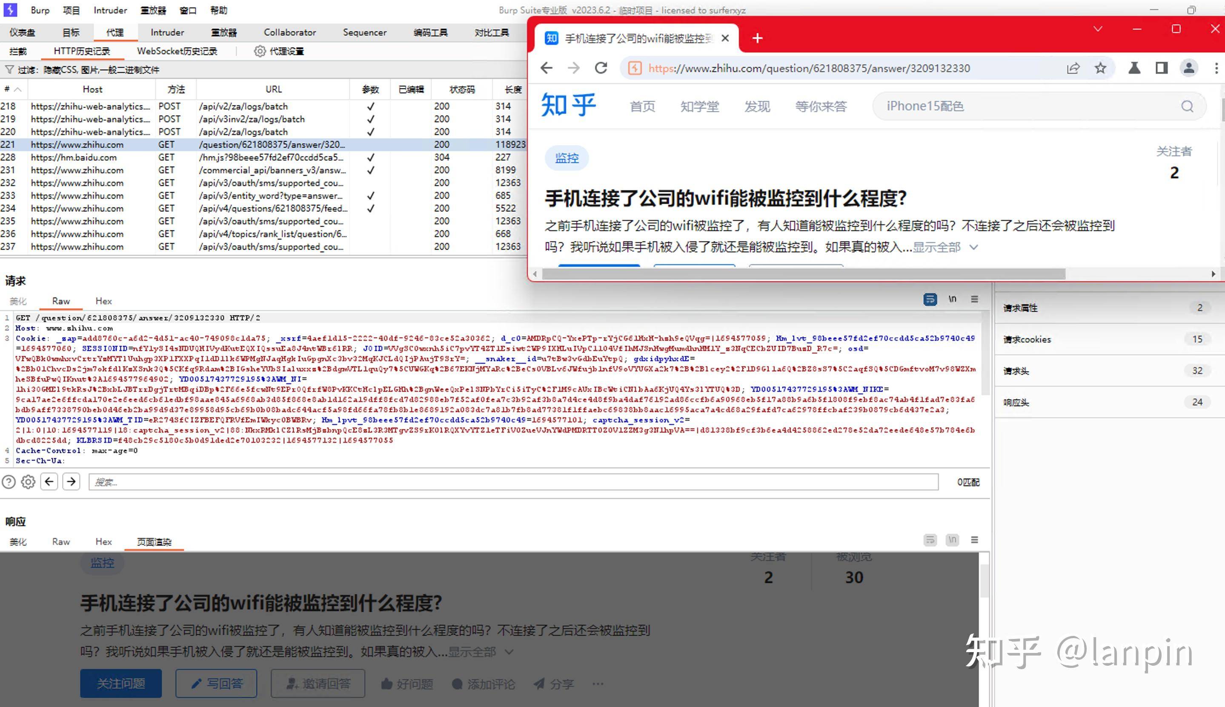1225x707 pixels.
Task: Select request 美化 view tab
Action: [18, 301]
